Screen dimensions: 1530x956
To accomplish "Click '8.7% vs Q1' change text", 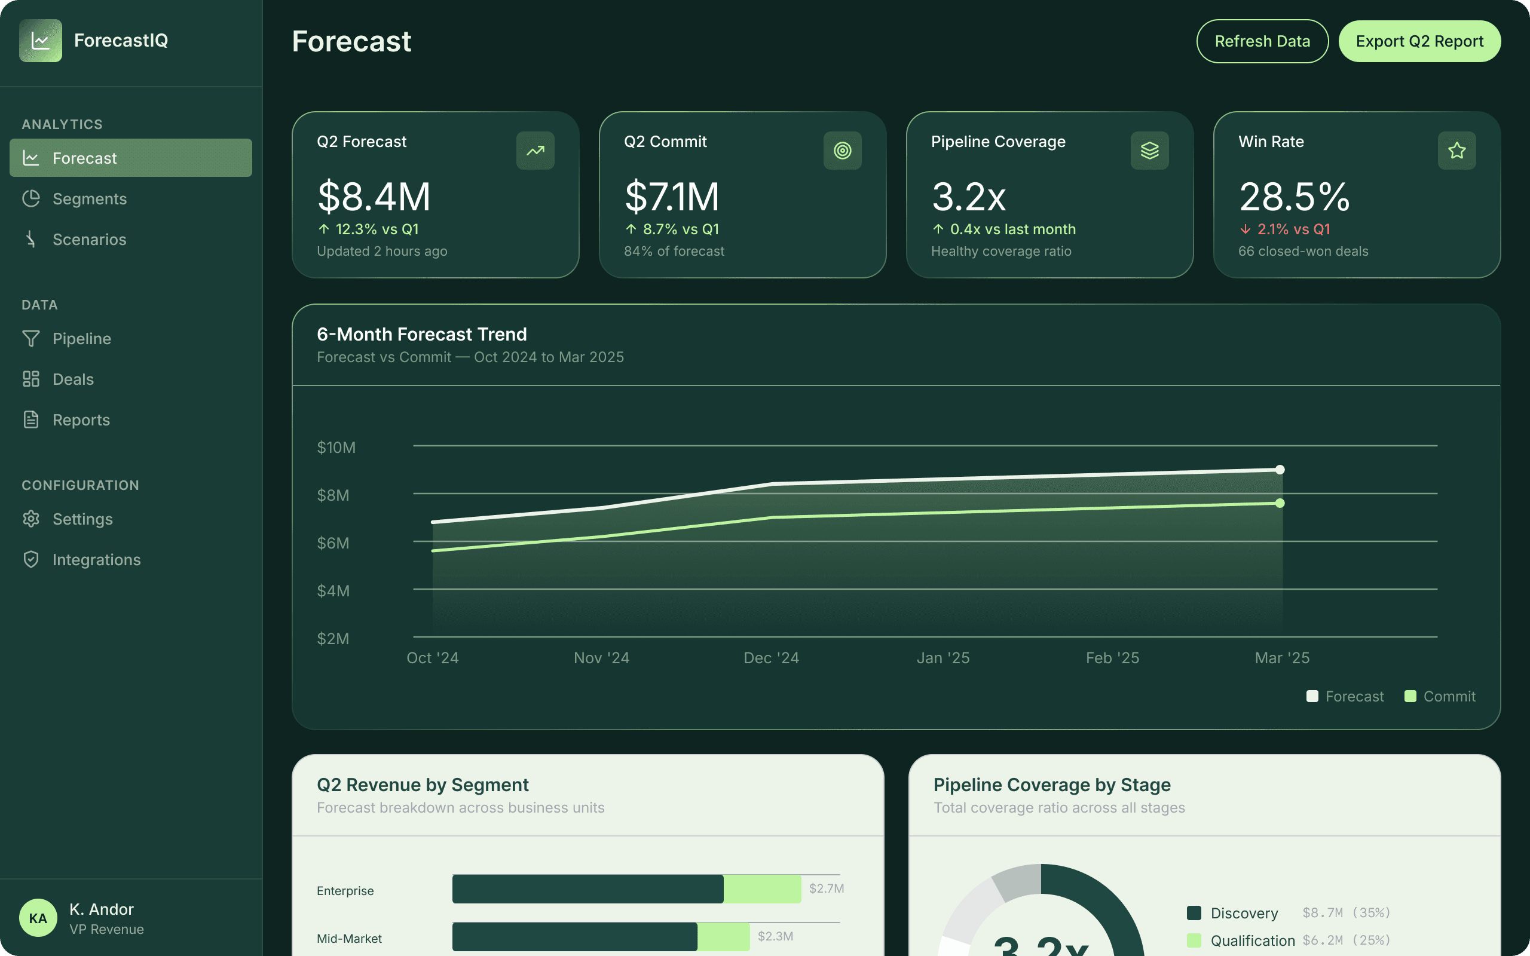I will coord(681,229).
